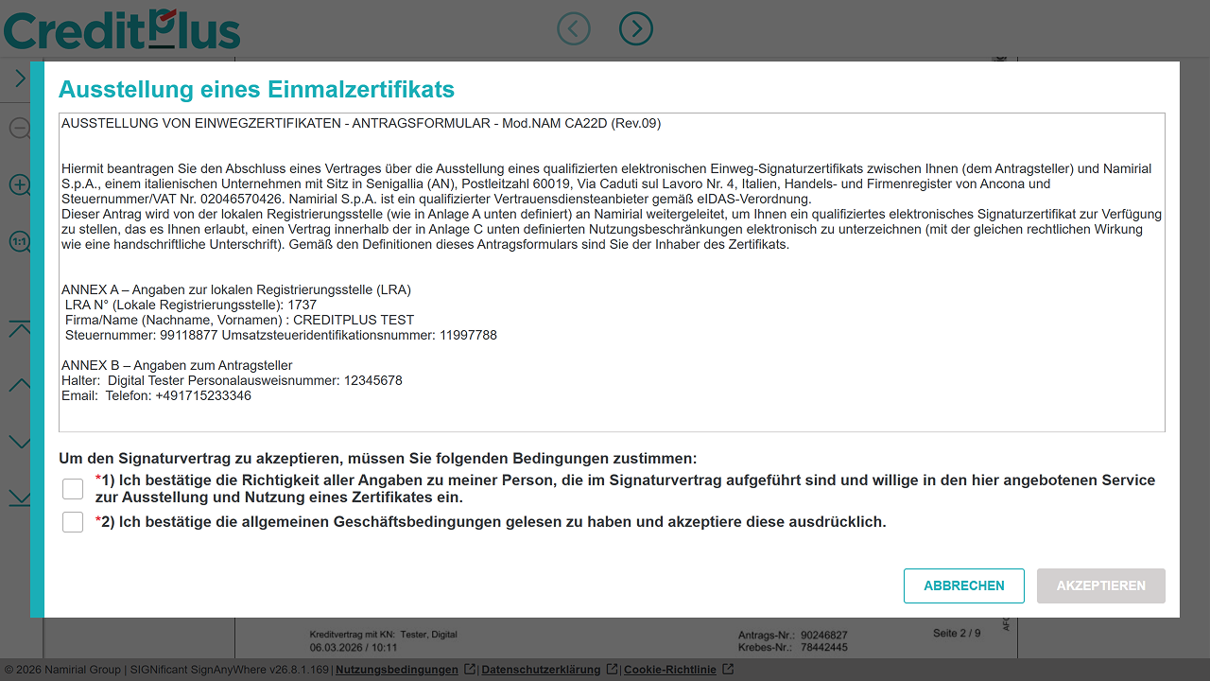The height and width of the screenshot is (681, 1210).
Task: Go to previous document with circled left arrow
Action: [574, 28]
